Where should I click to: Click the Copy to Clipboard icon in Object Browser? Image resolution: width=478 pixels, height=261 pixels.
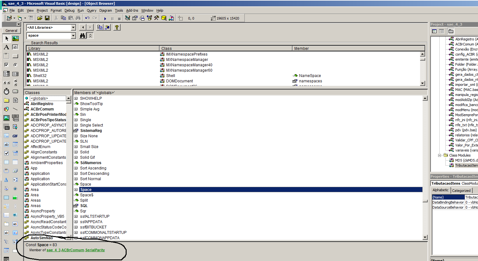pos(100,27)
